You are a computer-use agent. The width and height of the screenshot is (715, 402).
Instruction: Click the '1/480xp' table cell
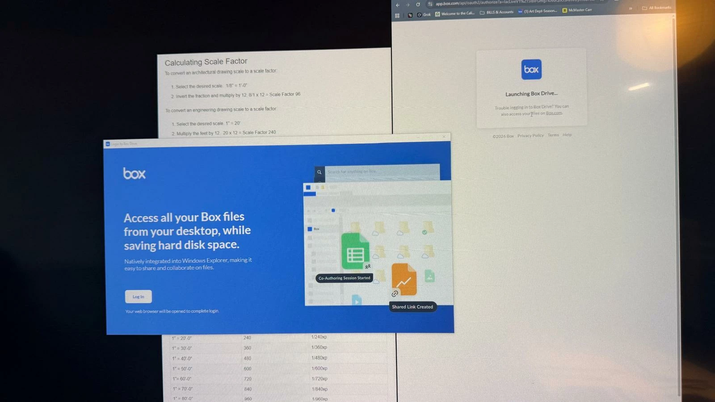(x=320, y=358)
